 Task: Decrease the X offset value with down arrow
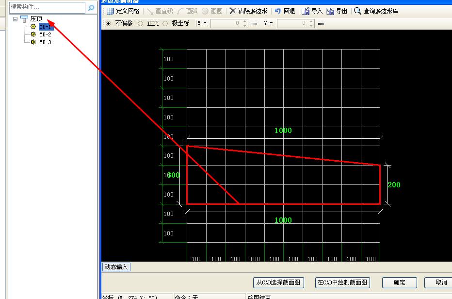tap(245, 26)
